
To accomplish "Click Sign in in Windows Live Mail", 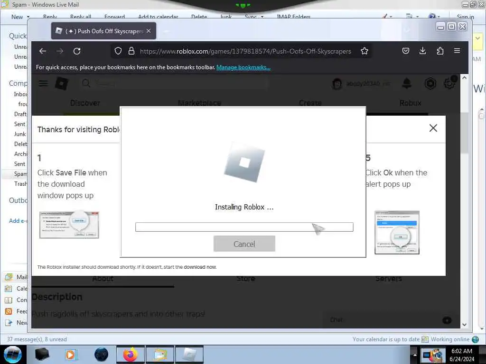I will click(x=465, y=17).
